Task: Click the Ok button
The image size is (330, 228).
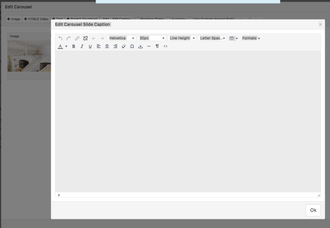Action: pyautogui.click(x=313, y=210)
